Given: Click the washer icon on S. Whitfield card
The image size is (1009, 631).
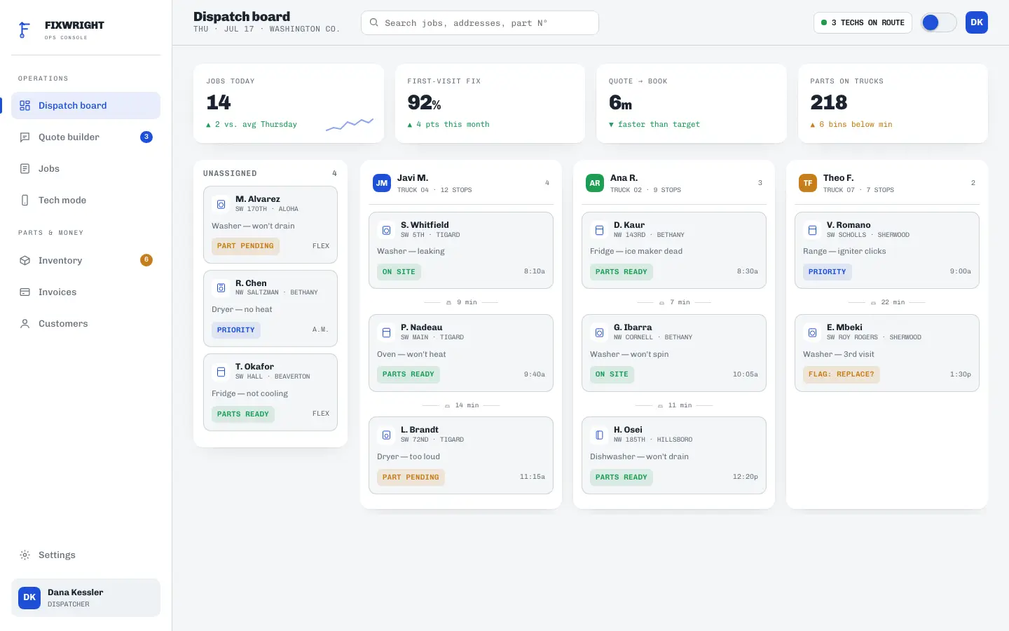Looking at the screenshot, I should 386,230.
